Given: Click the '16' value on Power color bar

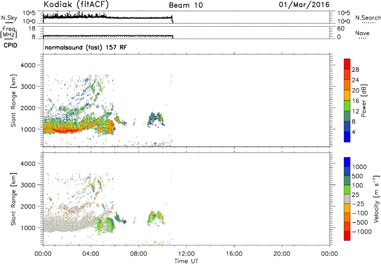Looking at the screenshot, I should 355,101.
